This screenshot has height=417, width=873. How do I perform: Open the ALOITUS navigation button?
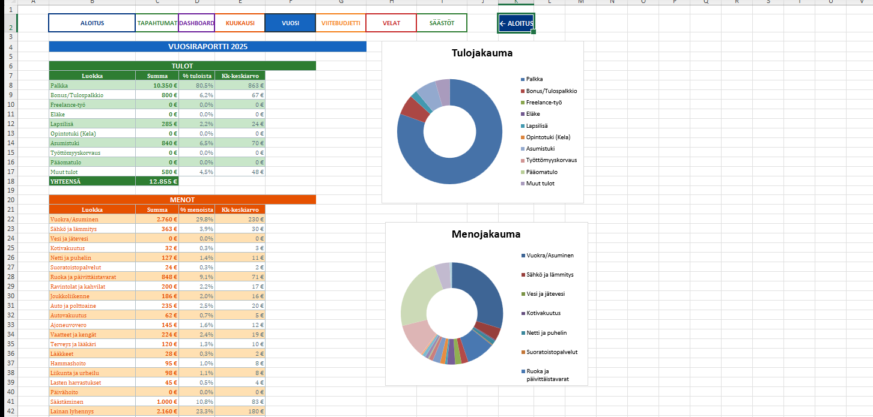pyautogui.click(x=93, y=23)
